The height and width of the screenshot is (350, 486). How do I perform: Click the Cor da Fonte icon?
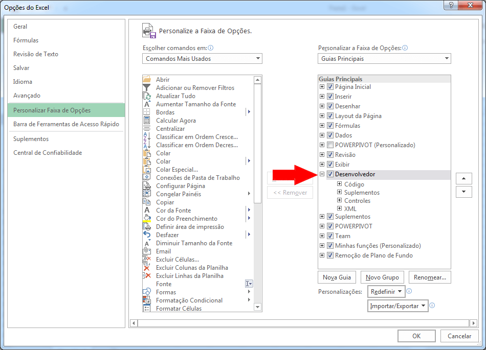tap(147, 211)
